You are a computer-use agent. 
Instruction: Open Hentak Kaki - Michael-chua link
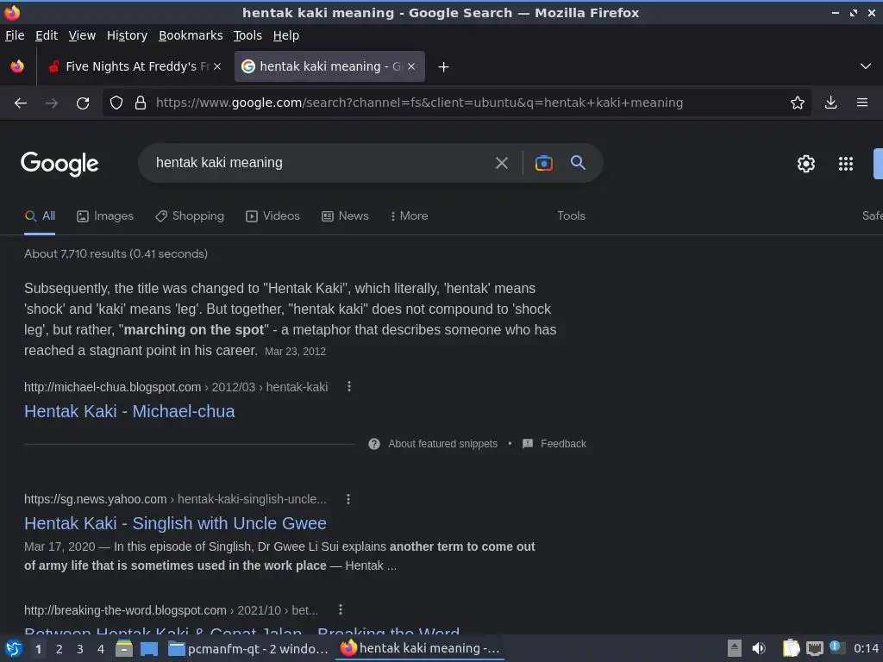pyautogui.click(x=129, y=411)
